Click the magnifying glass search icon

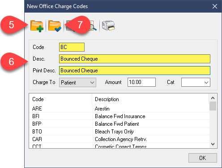(93, 26)
